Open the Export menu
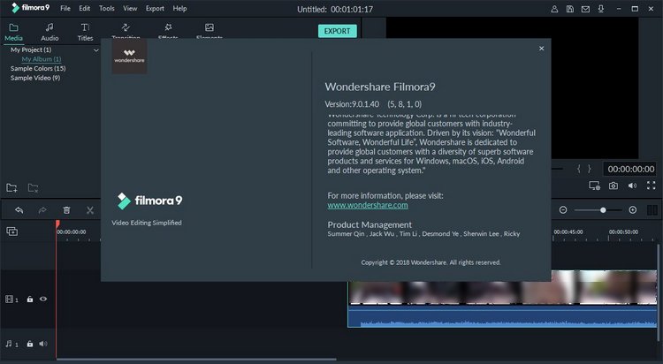Image resolution: width=663 pixels, height=364 pixels. [x=155, y=9]
